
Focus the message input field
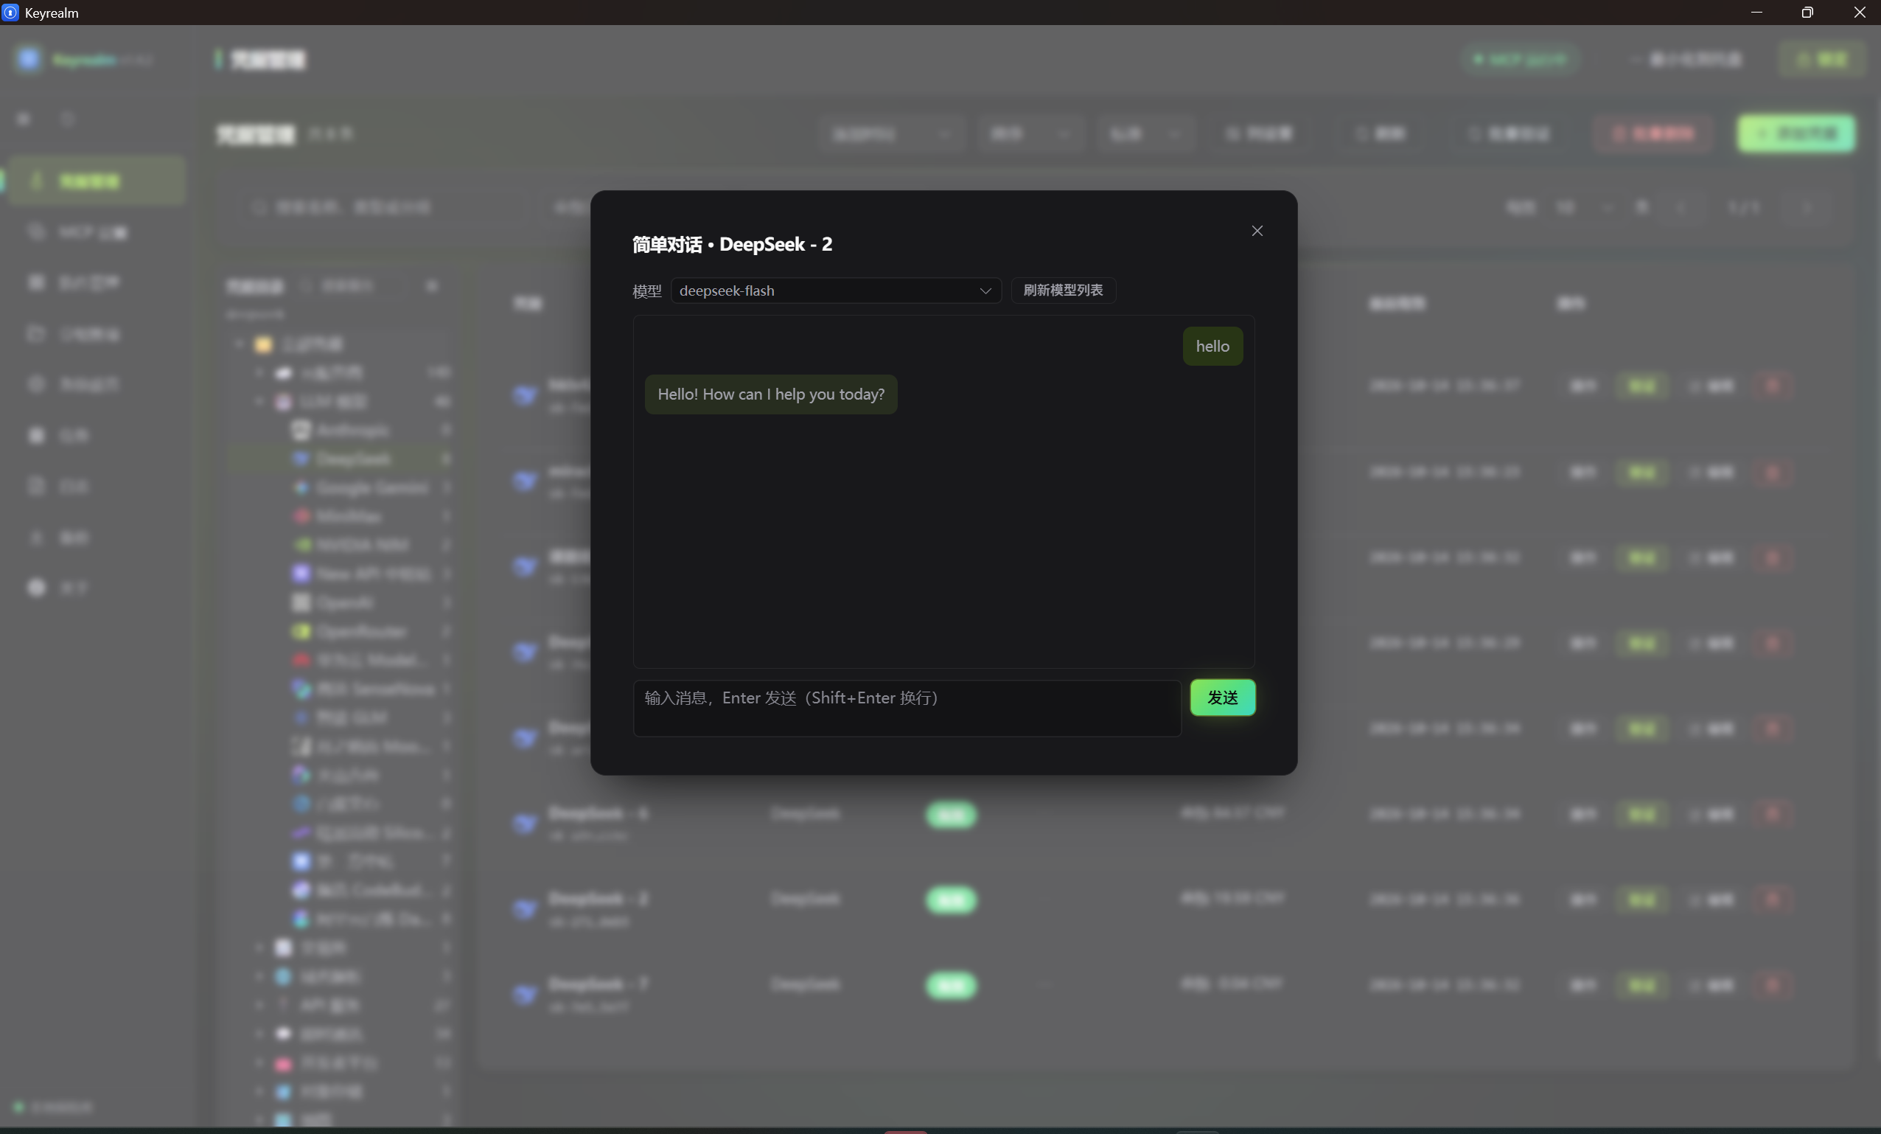(907, 708)
